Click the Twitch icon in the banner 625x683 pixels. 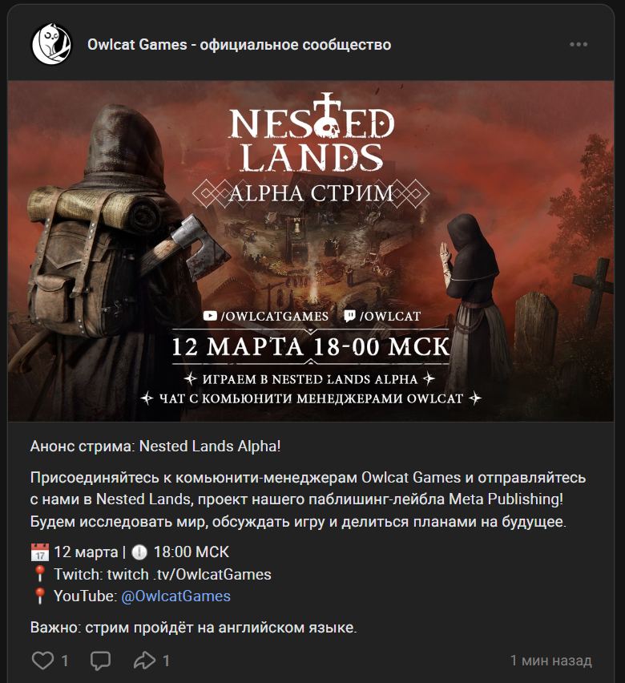[x=349, y=316]
